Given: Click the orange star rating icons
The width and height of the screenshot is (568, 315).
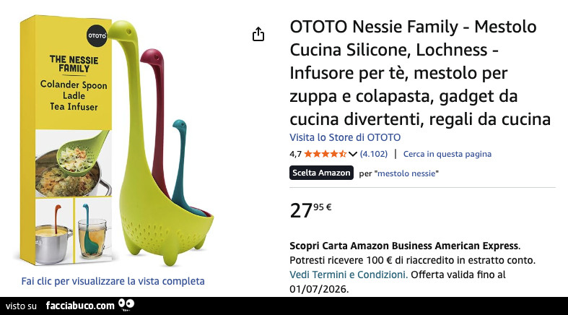Looking at the screenshot, I should 325,154.
